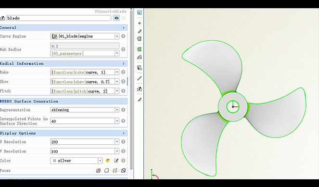Image resolution: width=319 pixels, height=187 pixels.
Task: Click the 0.2 Hub Radius value field
Action: tap(85, 46)
